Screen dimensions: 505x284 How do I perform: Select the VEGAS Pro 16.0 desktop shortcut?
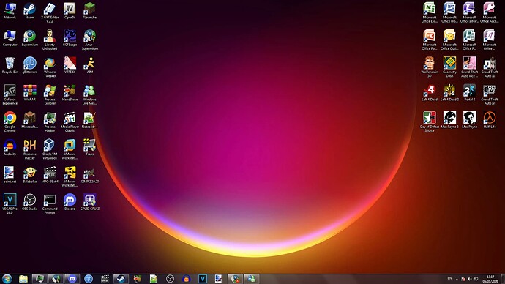[x=10, y=204]
